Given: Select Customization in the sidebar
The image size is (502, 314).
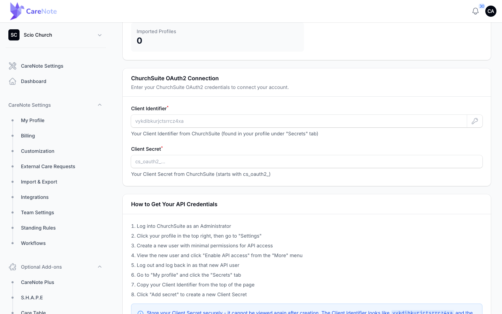Looking at the screenshot, I should pos(38,151).
